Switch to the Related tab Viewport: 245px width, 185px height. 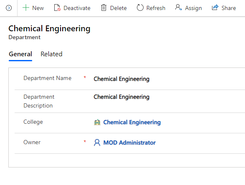[51, 54]
